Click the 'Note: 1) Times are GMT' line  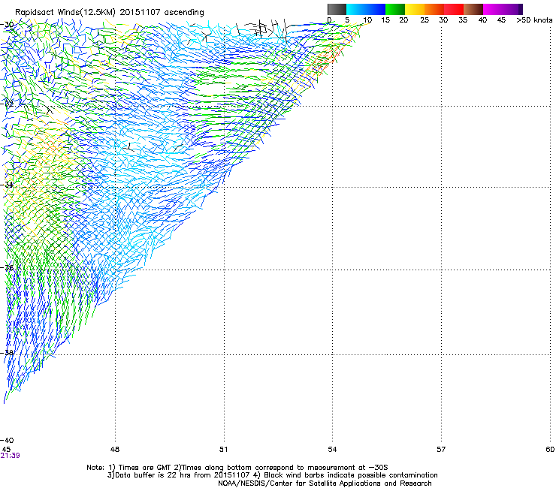237,468
